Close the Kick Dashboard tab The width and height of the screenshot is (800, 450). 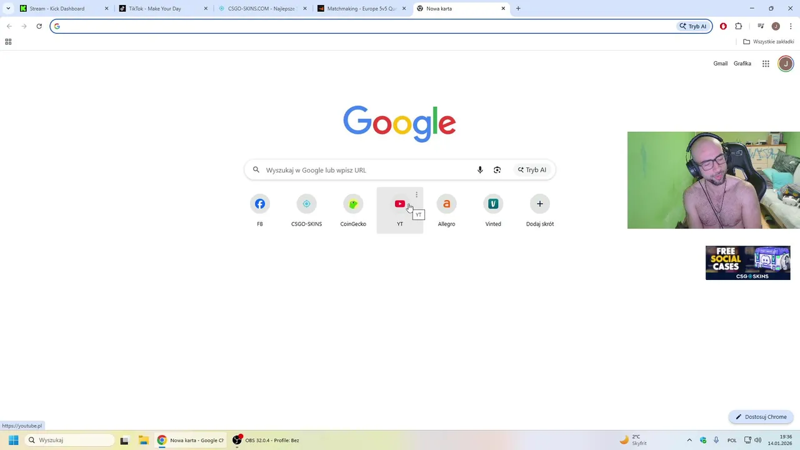click(x=106, y=9)
